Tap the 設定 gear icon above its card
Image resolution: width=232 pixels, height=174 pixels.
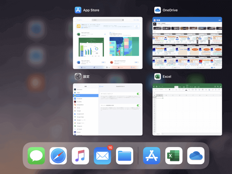click(x=78, y=77)
